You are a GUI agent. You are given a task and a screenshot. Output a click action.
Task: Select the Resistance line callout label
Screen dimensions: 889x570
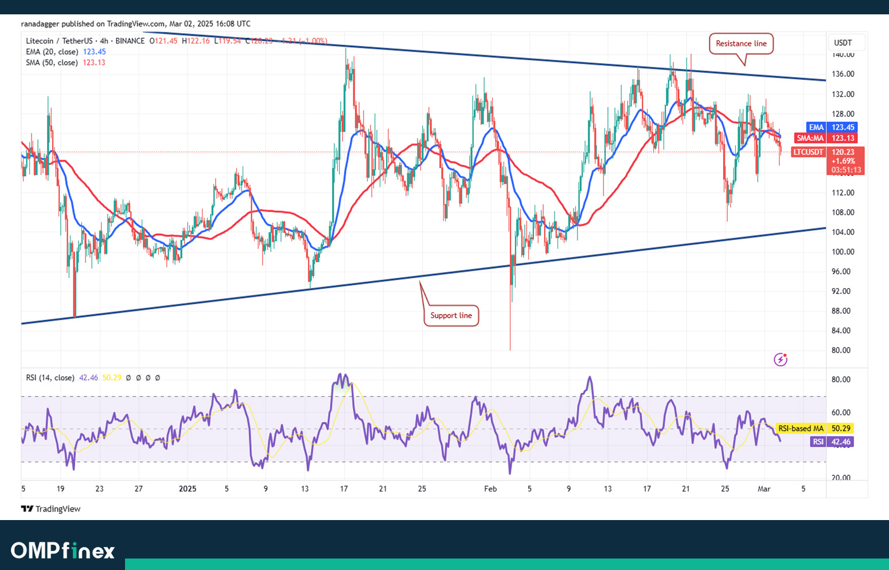point(741,44)
